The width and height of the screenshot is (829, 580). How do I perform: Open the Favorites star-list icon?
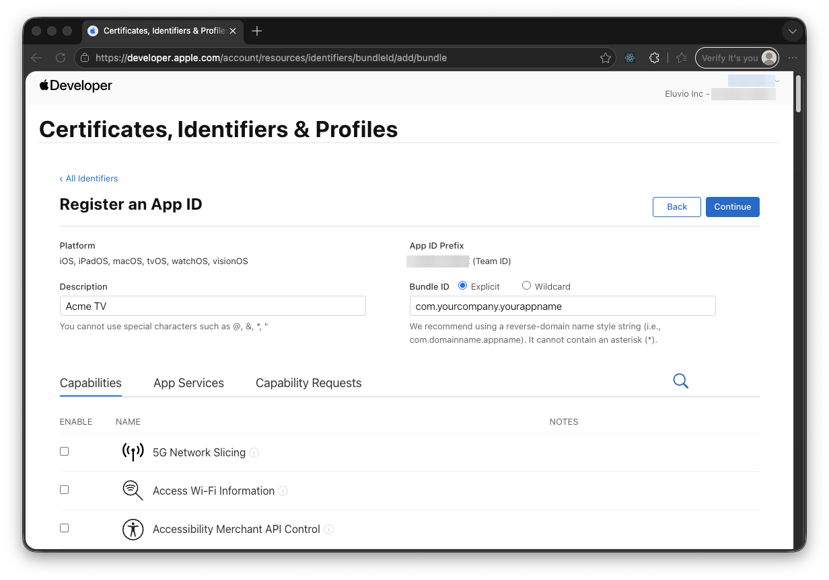pos(682,58)
